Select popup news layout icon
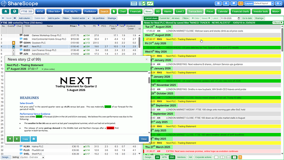 (x=234, y=157)
